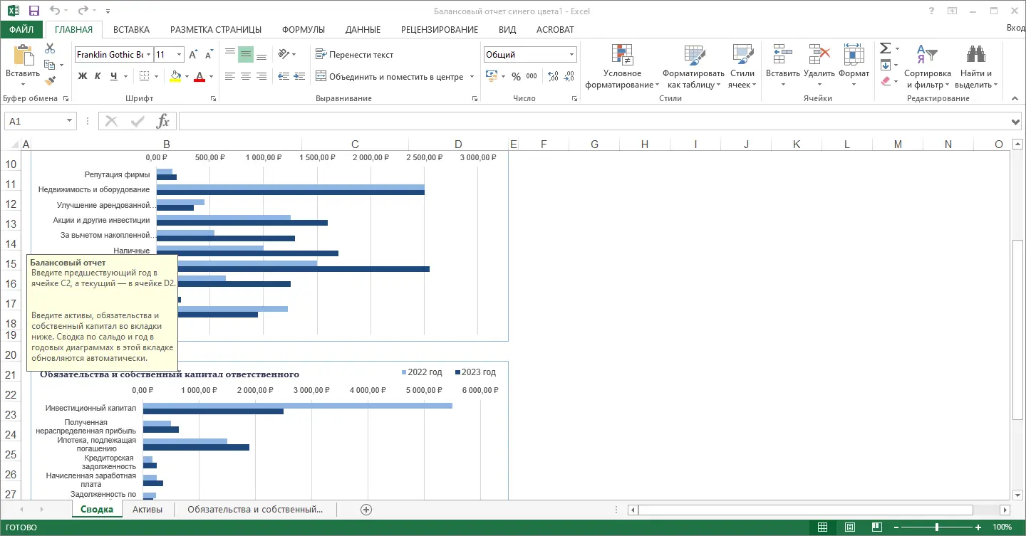Open the number format dropdown 'Общий'
1026x536 pixels.
point(571,55)
